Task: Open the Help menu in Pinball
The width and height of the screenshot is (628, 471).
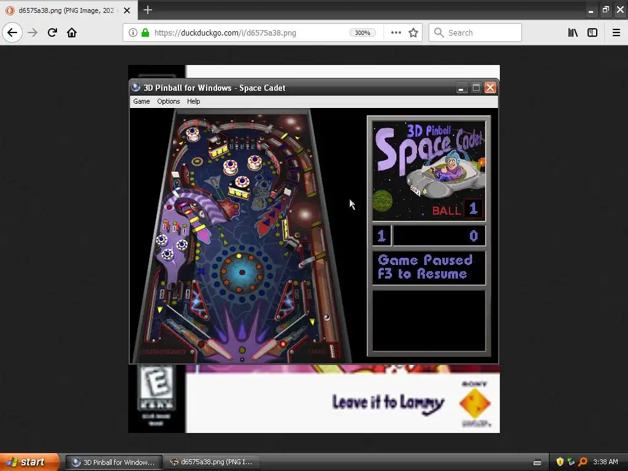Action: tap(193, 101)
